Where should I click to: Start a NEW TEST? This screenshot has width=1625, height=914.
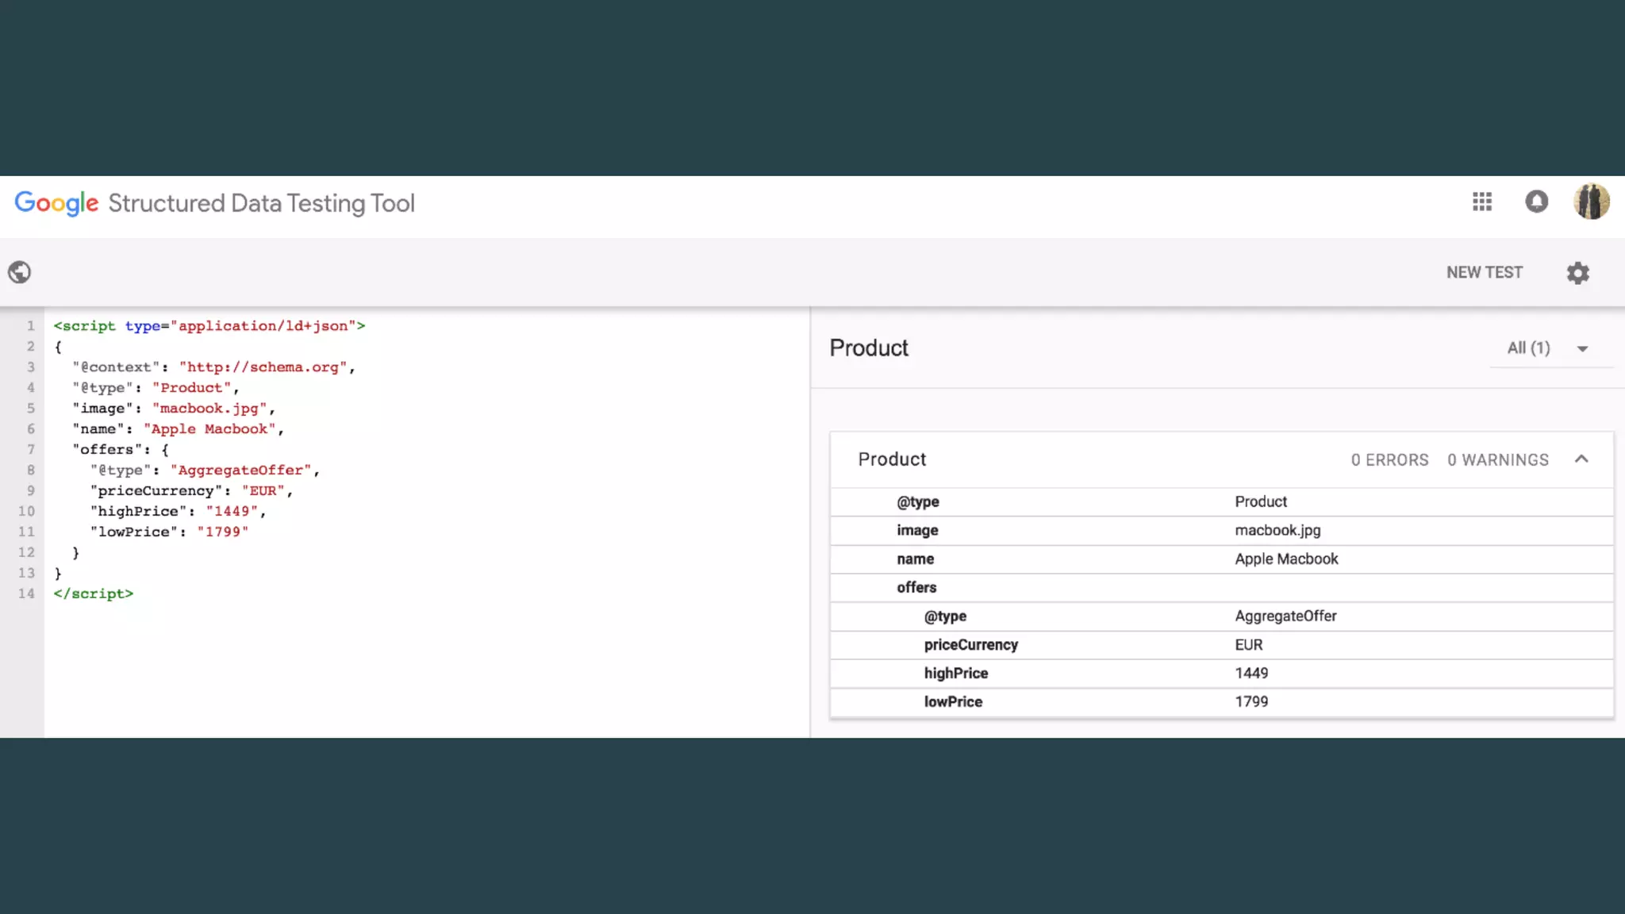[1484, 272]
